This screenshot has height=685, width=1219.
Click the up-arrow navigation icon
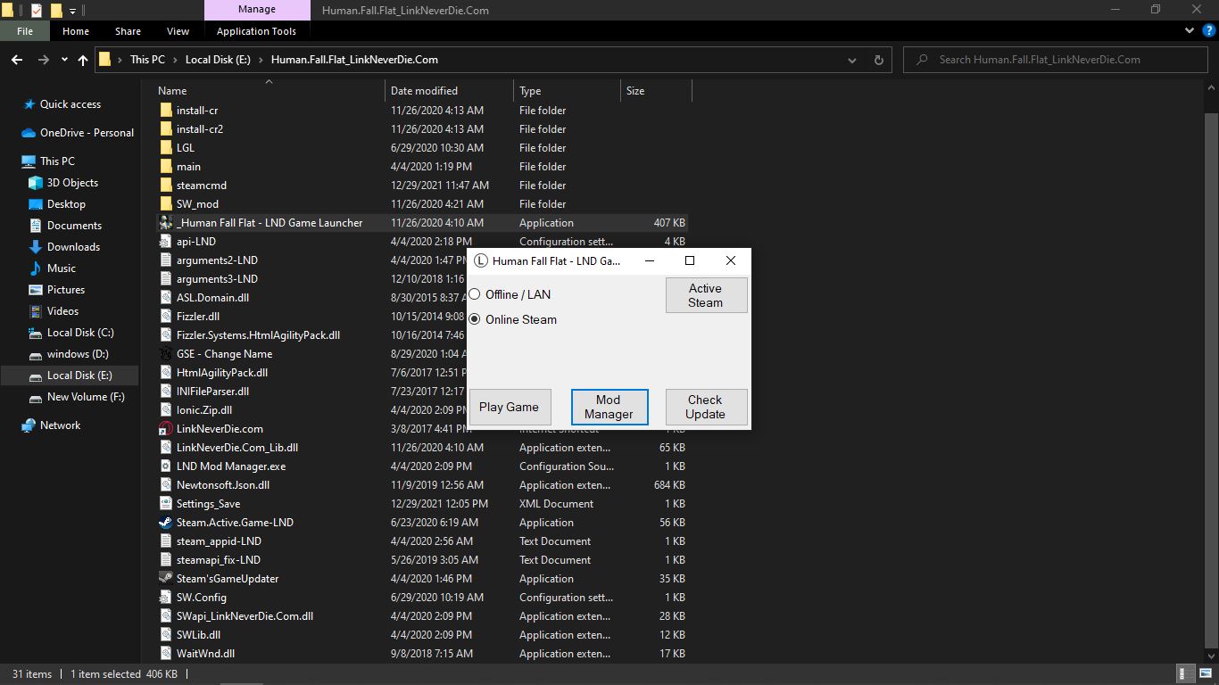pyautogui.click(x=82, y=60)
